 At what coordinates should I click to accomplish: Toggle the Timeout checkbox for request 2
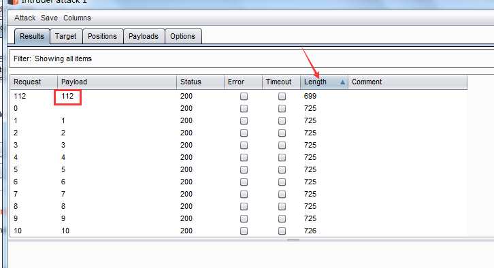pos(282,133)
